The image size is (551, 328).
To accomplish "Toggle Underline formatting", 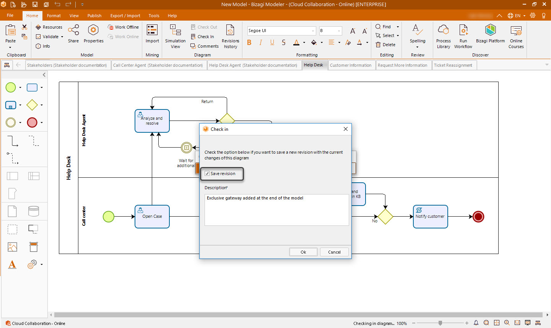I will coord(272,42).
